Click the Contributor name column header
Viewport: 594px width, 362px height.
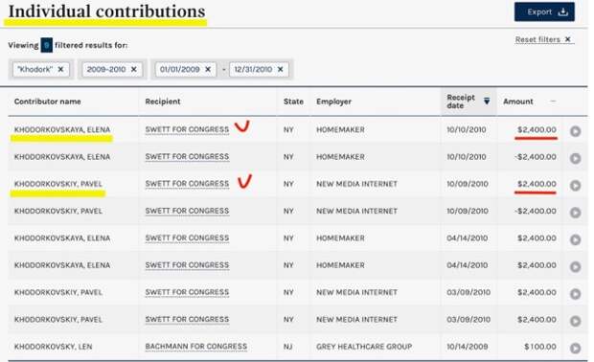(47, 102)
